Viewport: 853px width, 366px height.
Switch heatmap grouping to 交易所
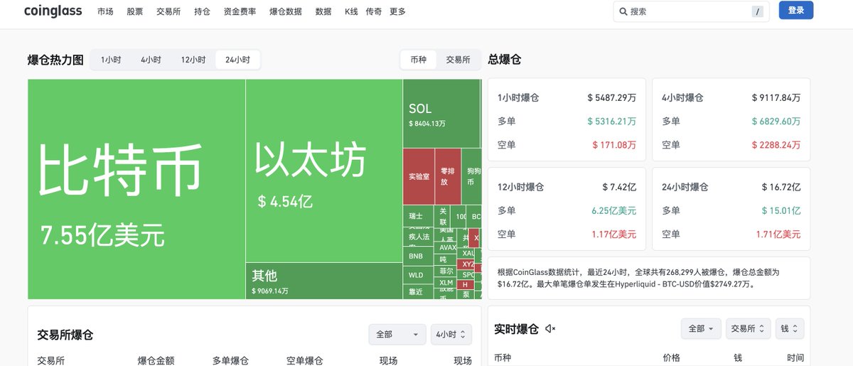coord(458,60)
